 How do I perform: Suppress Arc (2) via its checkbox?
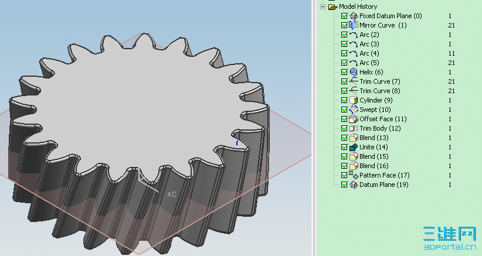point(344,35)
